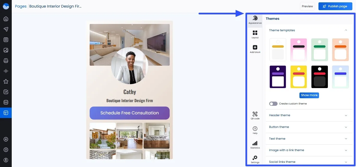The width and height of the screenshot is (356, 167).
Task: Click the star icon in left sidebar
Action: [6, 81]
